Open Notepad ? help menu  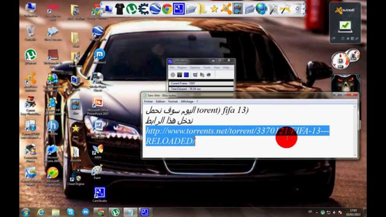(x=197, y=102)
